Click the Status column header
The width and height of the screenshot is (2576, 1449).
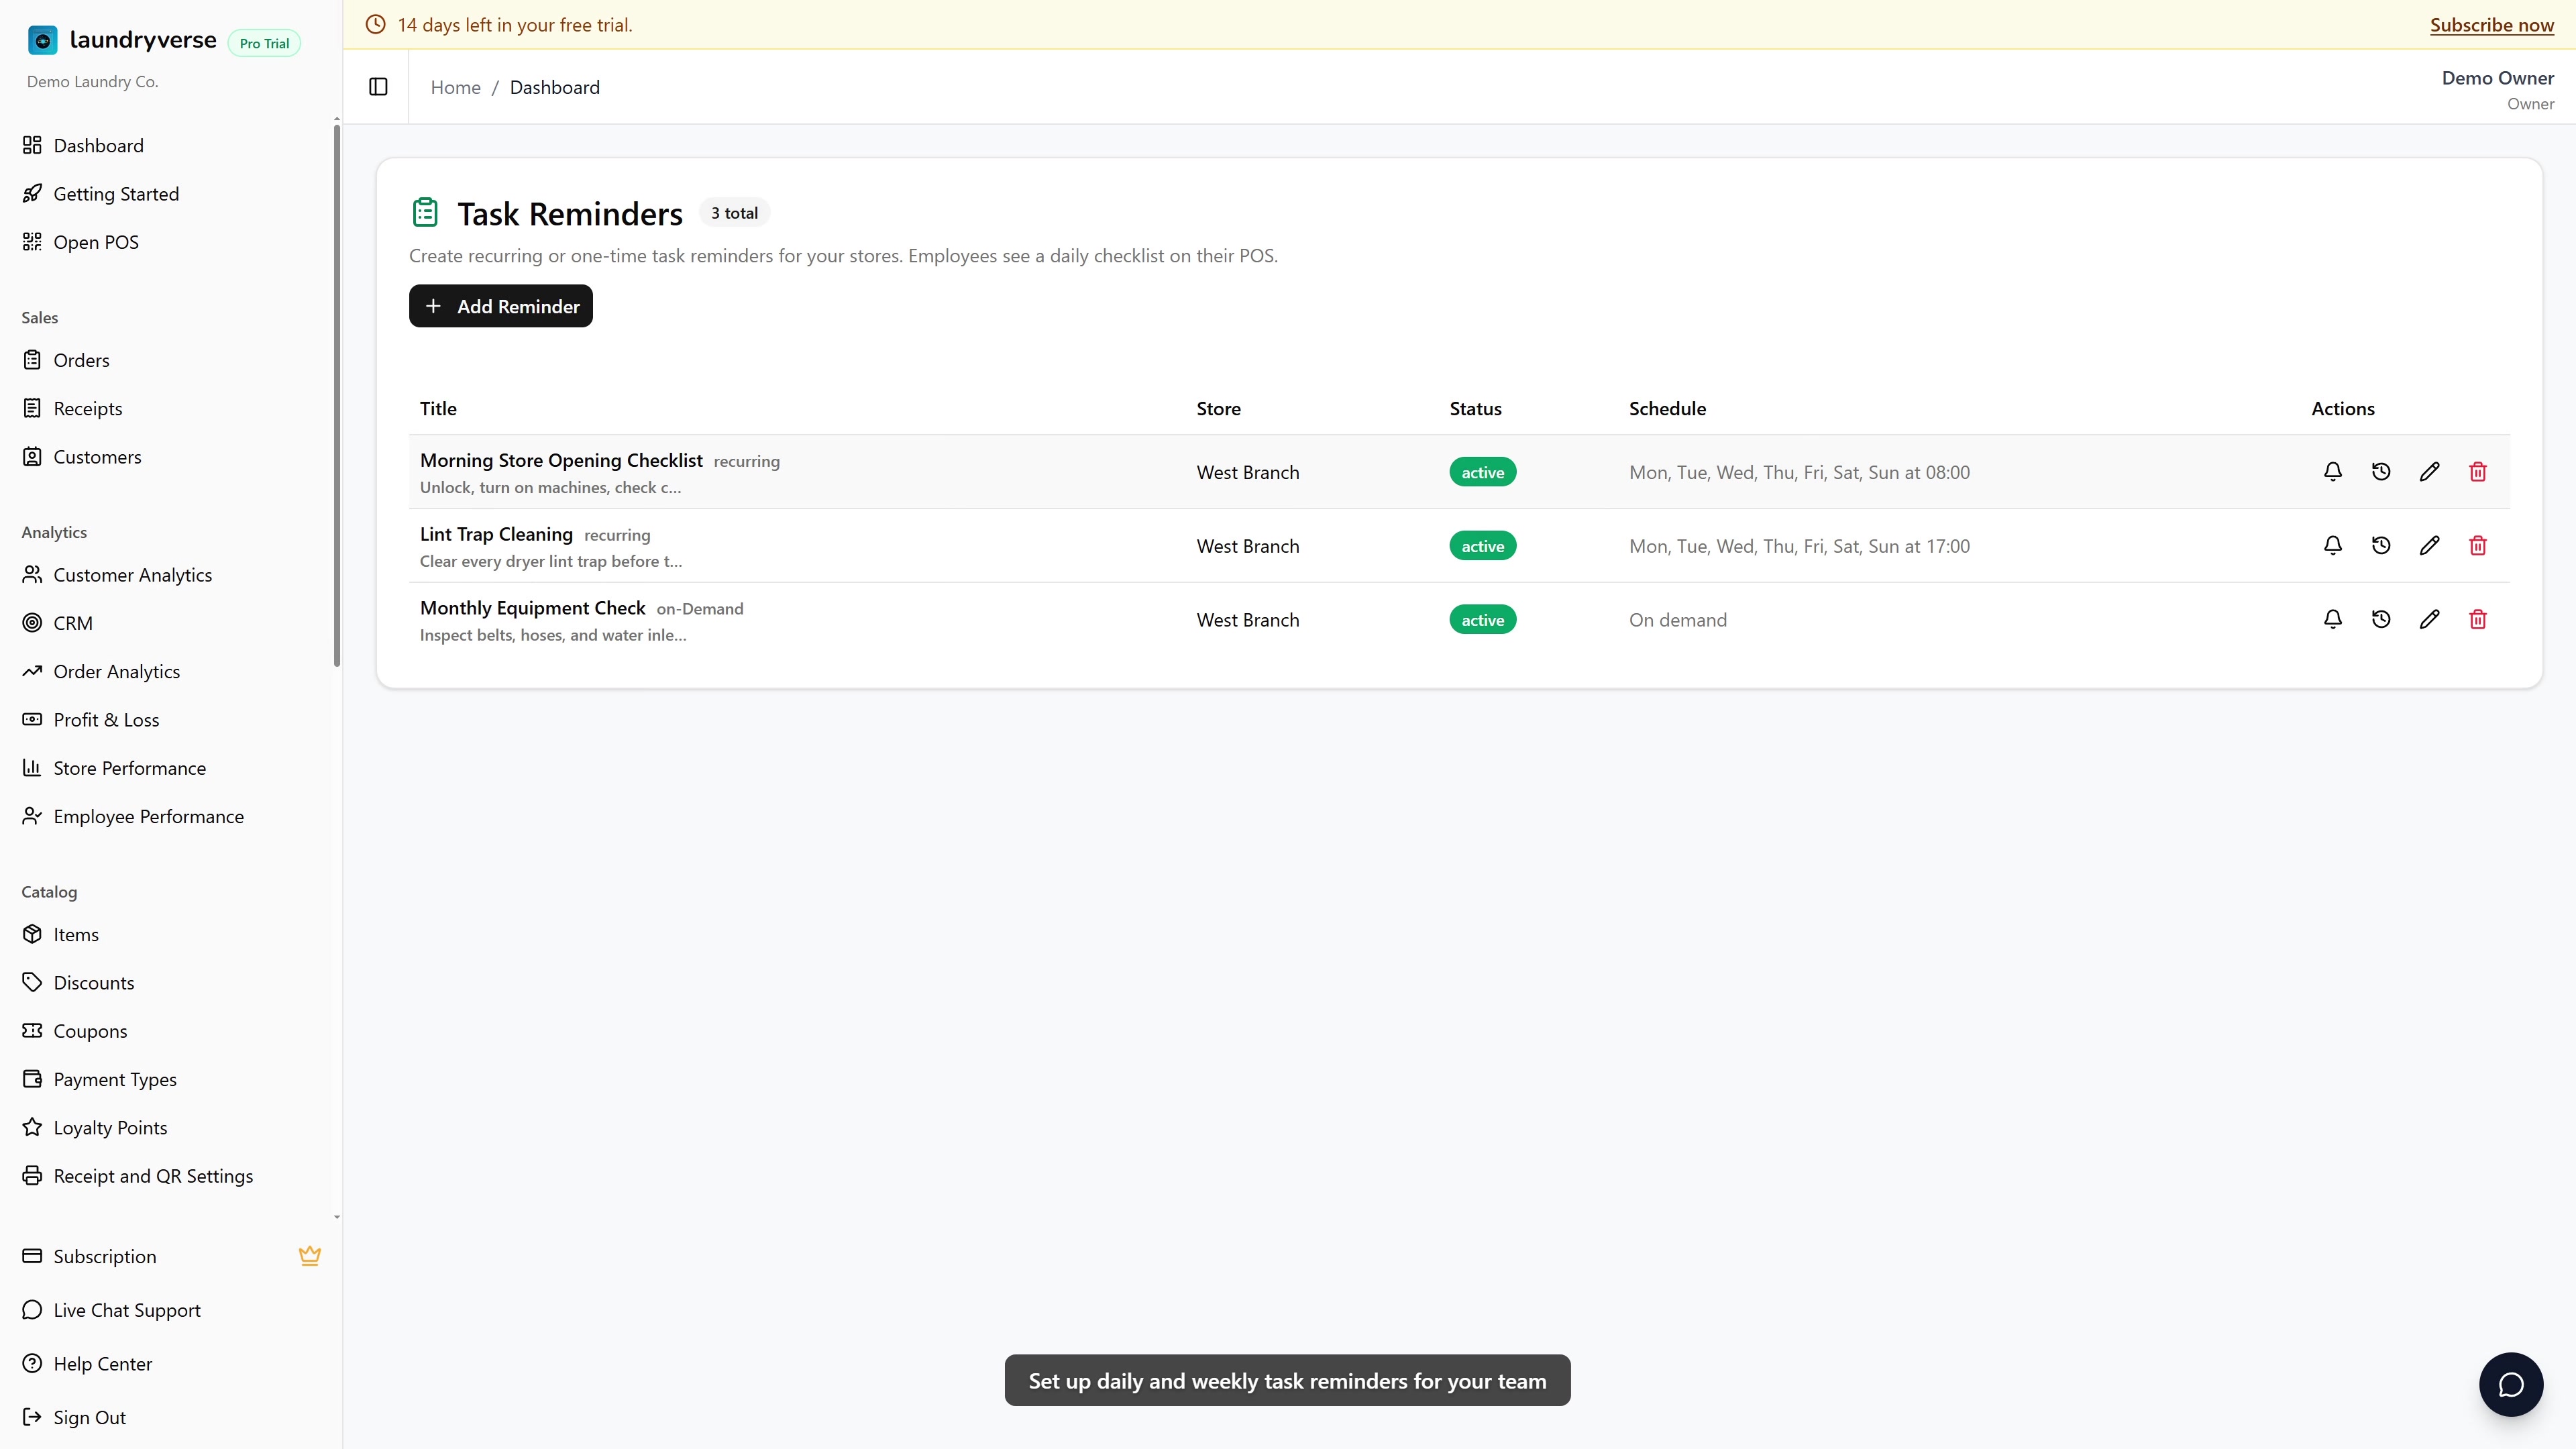(1475, 408)
